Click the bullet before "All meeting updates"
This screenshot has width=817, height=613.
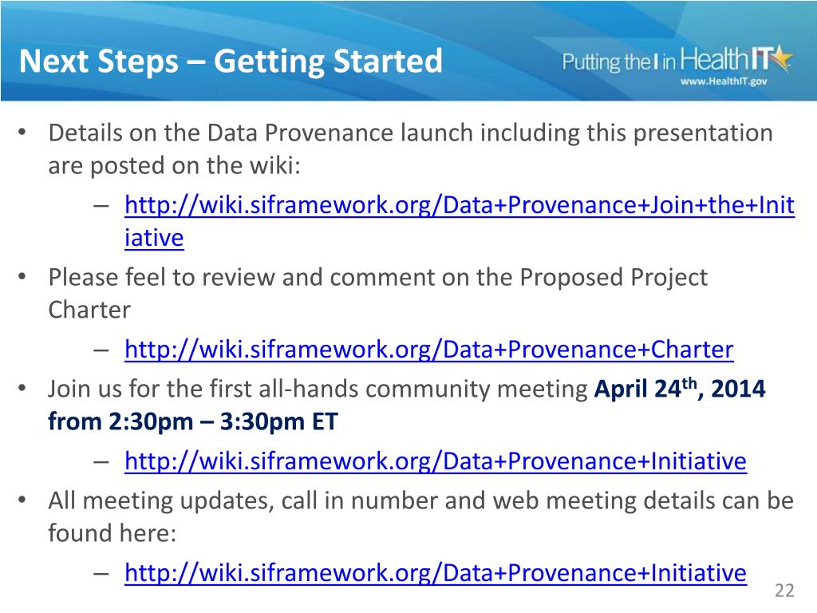[x=22, y=500]
